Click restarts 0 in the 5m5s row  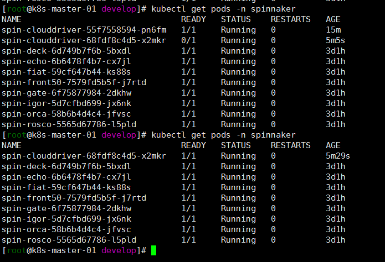[273, 40]
